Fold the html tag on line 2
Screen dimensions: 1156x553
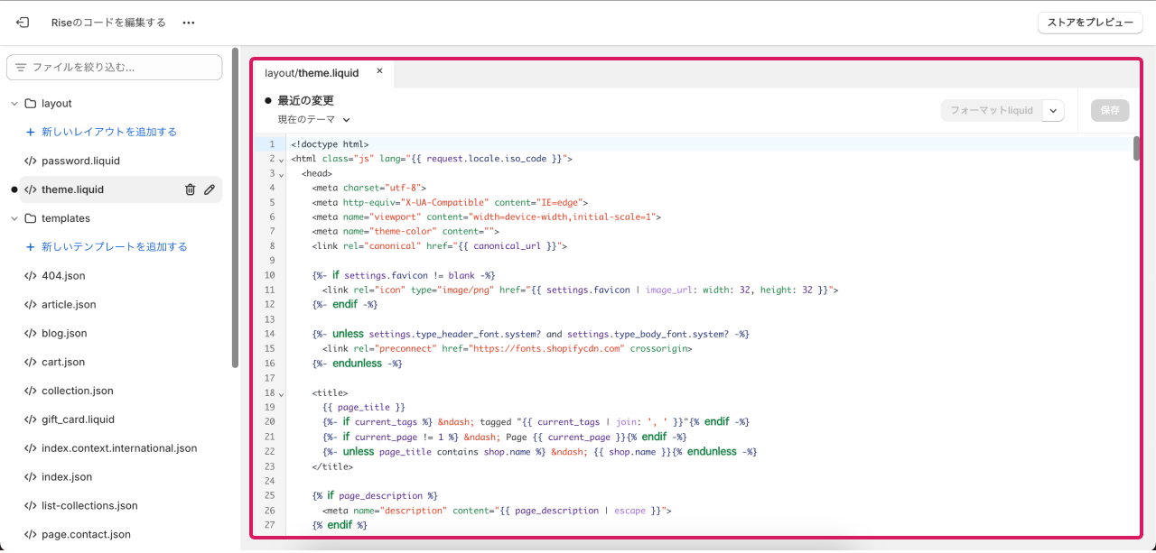[281, 160]
